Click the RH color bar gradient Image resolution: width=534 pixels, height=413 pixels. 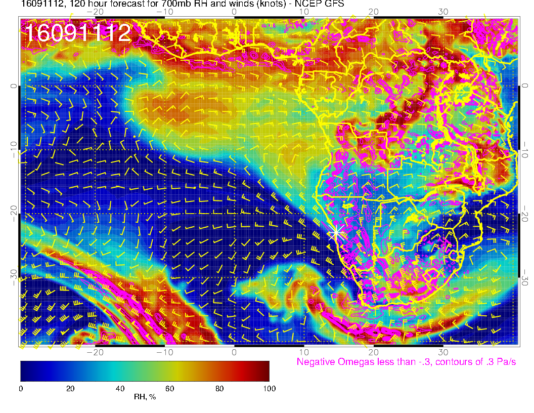pyautogui.click(x=145, y=371)
